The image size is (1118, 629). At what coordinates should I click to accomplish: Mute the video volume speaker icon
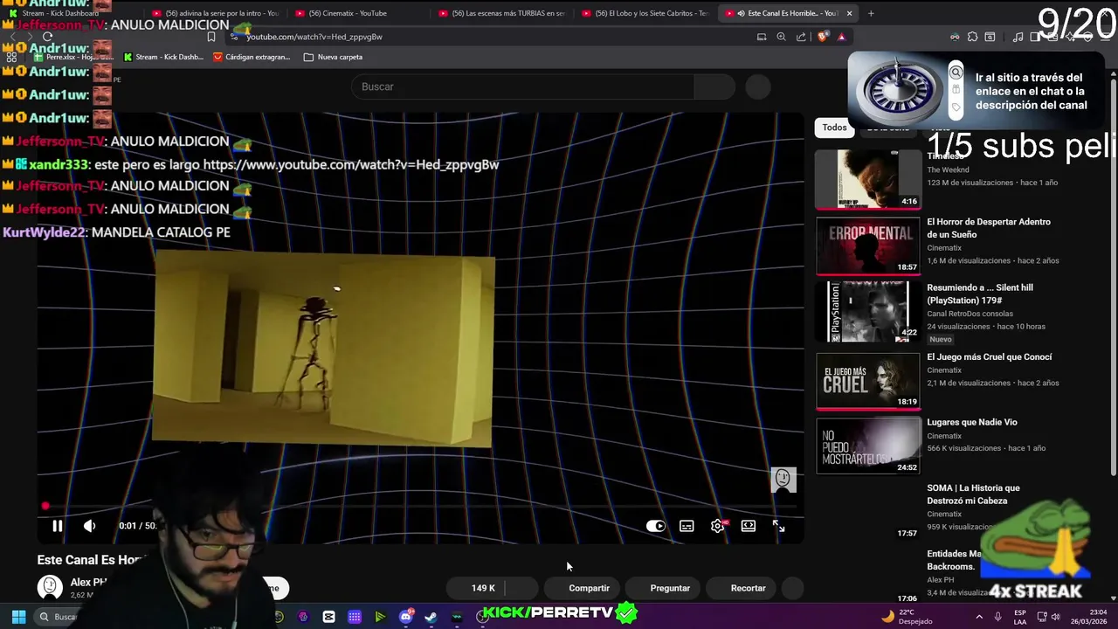pos(89,526)
